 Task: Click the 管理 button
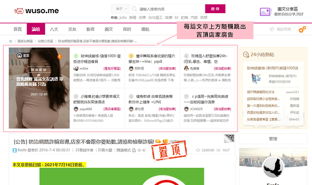coord(273,139)
